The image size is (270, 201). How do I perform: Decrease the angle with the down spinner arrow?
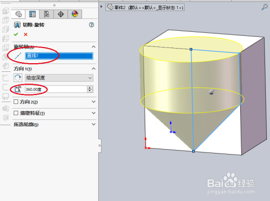pyautogui.click(x=90, y=91)
